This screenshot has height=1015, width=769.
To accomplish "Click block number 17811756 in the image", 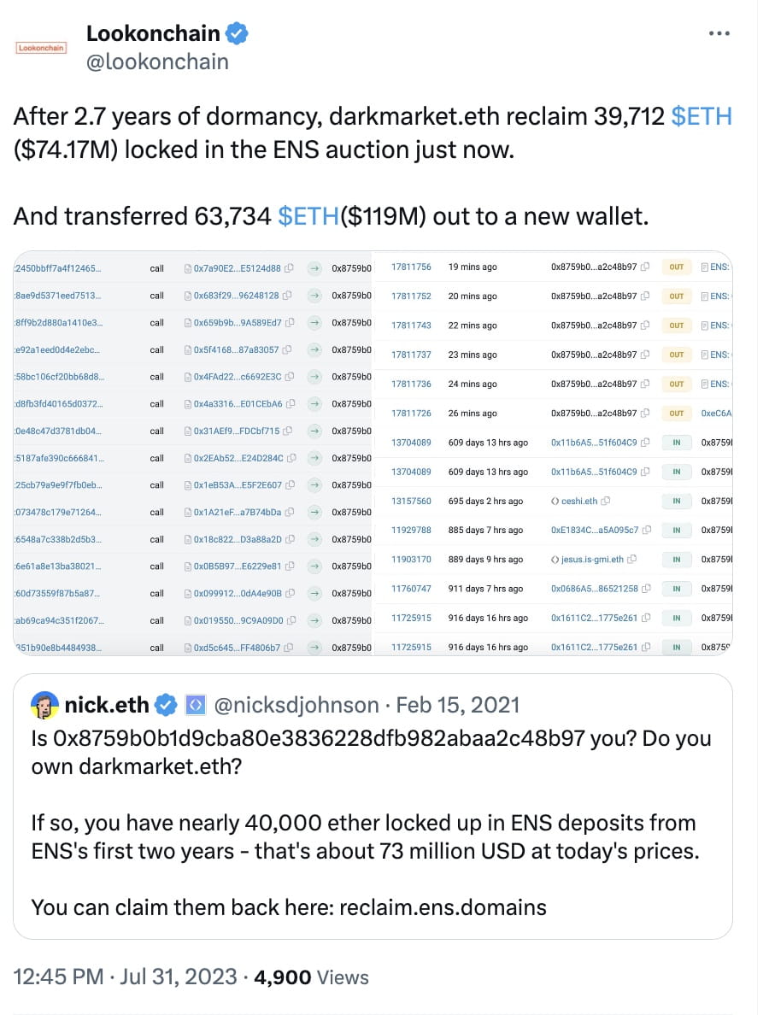I will (x=411, y=267).
